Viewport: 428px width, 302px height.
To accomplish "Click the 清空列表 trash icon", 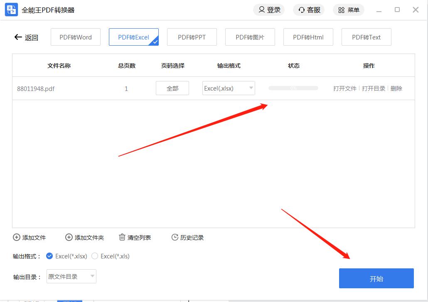I will [x=122, y=237].
